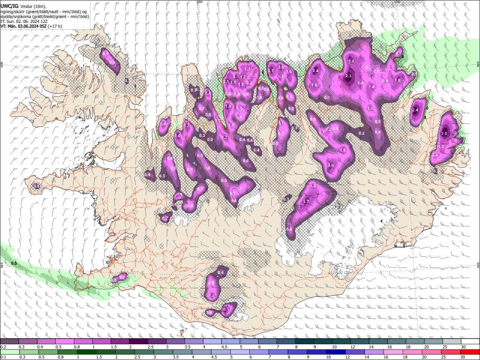Image resolution: width=480 pixels, height=360 pixels.
Task: Click the 'IT: Sun. 02. 06. 2024 12Z' line
Action: [x=24, y=21]
